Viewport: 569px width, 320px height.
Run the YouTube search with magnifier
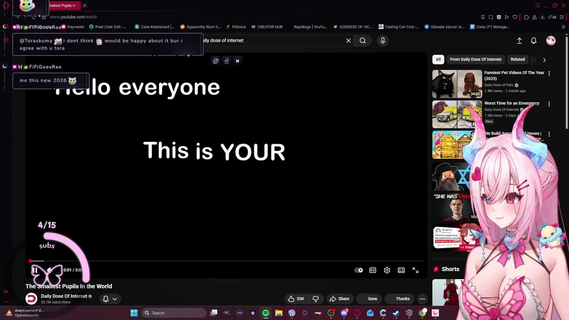363,40
